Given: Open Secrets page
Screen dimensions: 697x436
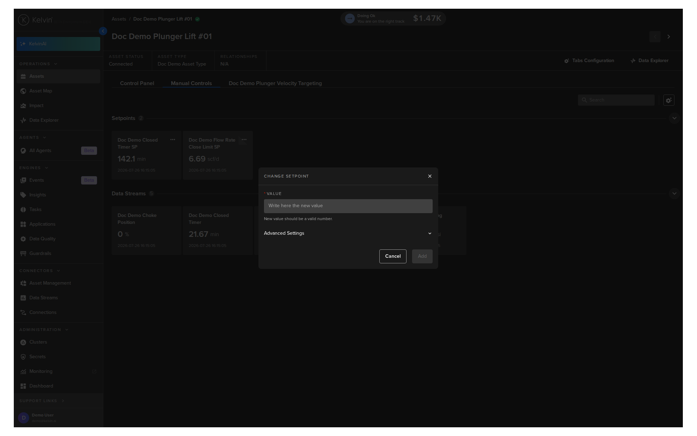Looking at the screenshot, I should [58, 357].
